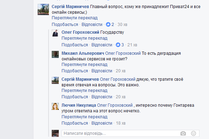Open the emoji picker smiley icon
The height and width of the screenshot is (139, 209).
[193, 133]
